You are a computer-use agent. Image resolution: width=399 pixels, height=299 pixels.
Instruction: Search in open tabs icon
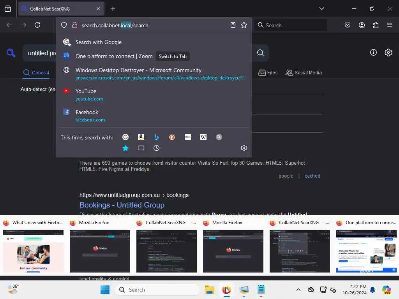coord(141,148)
